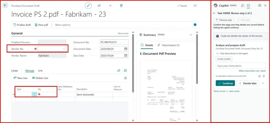Switch to Attachments (1) tab

(x=168, y=45)
